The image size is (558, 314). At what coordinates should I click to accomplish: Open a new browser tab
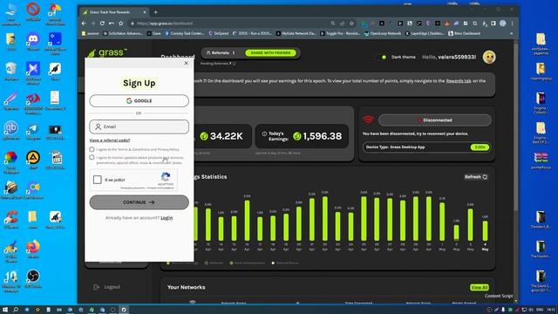pyautogui.click(x=155, y=12)
